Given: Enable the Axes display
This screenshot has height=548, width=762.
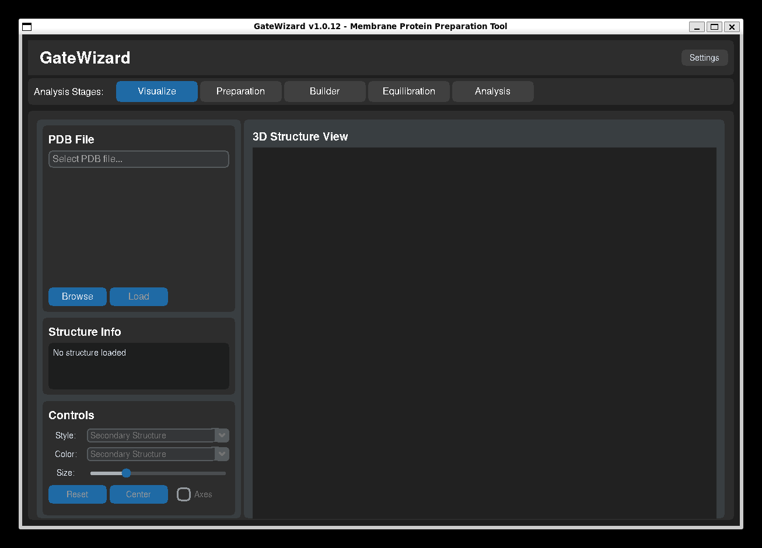Looking at the screenshot, I should click(184, 494).
